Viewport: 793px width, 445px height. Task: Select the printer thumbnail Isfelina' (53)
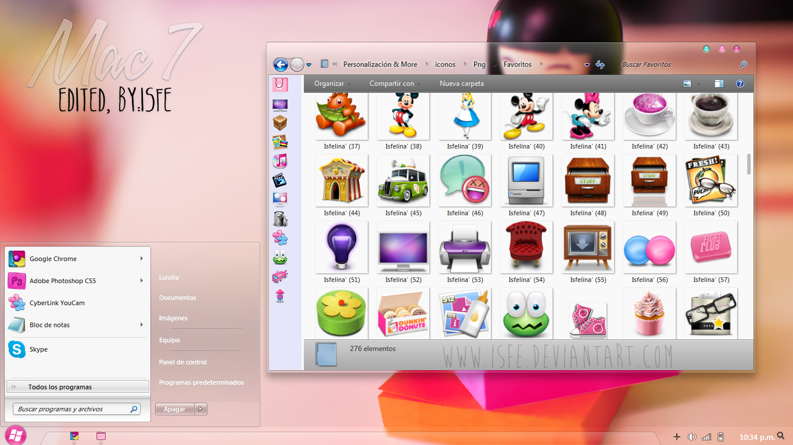(465, 247)
